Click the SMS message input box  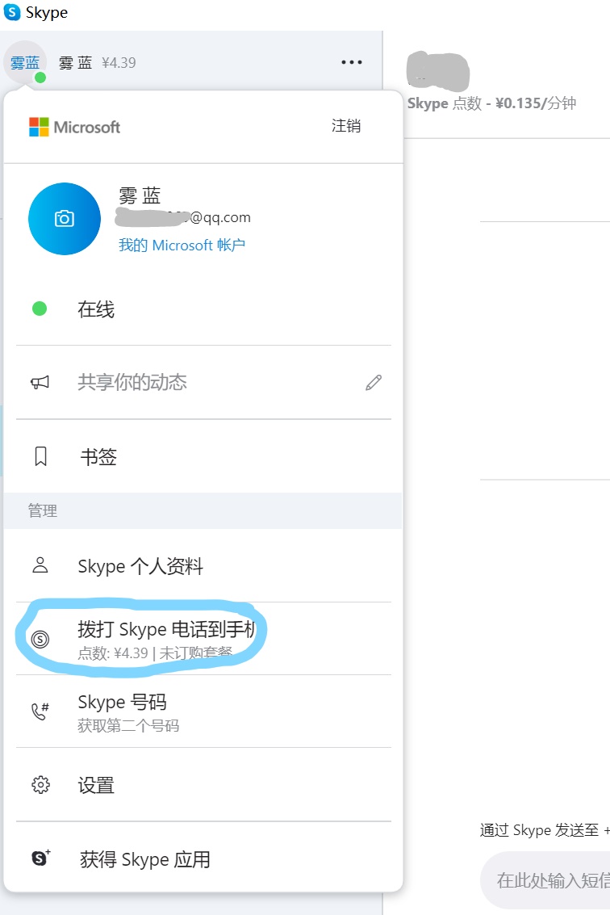pyautogui.click(x=550, y=879)
